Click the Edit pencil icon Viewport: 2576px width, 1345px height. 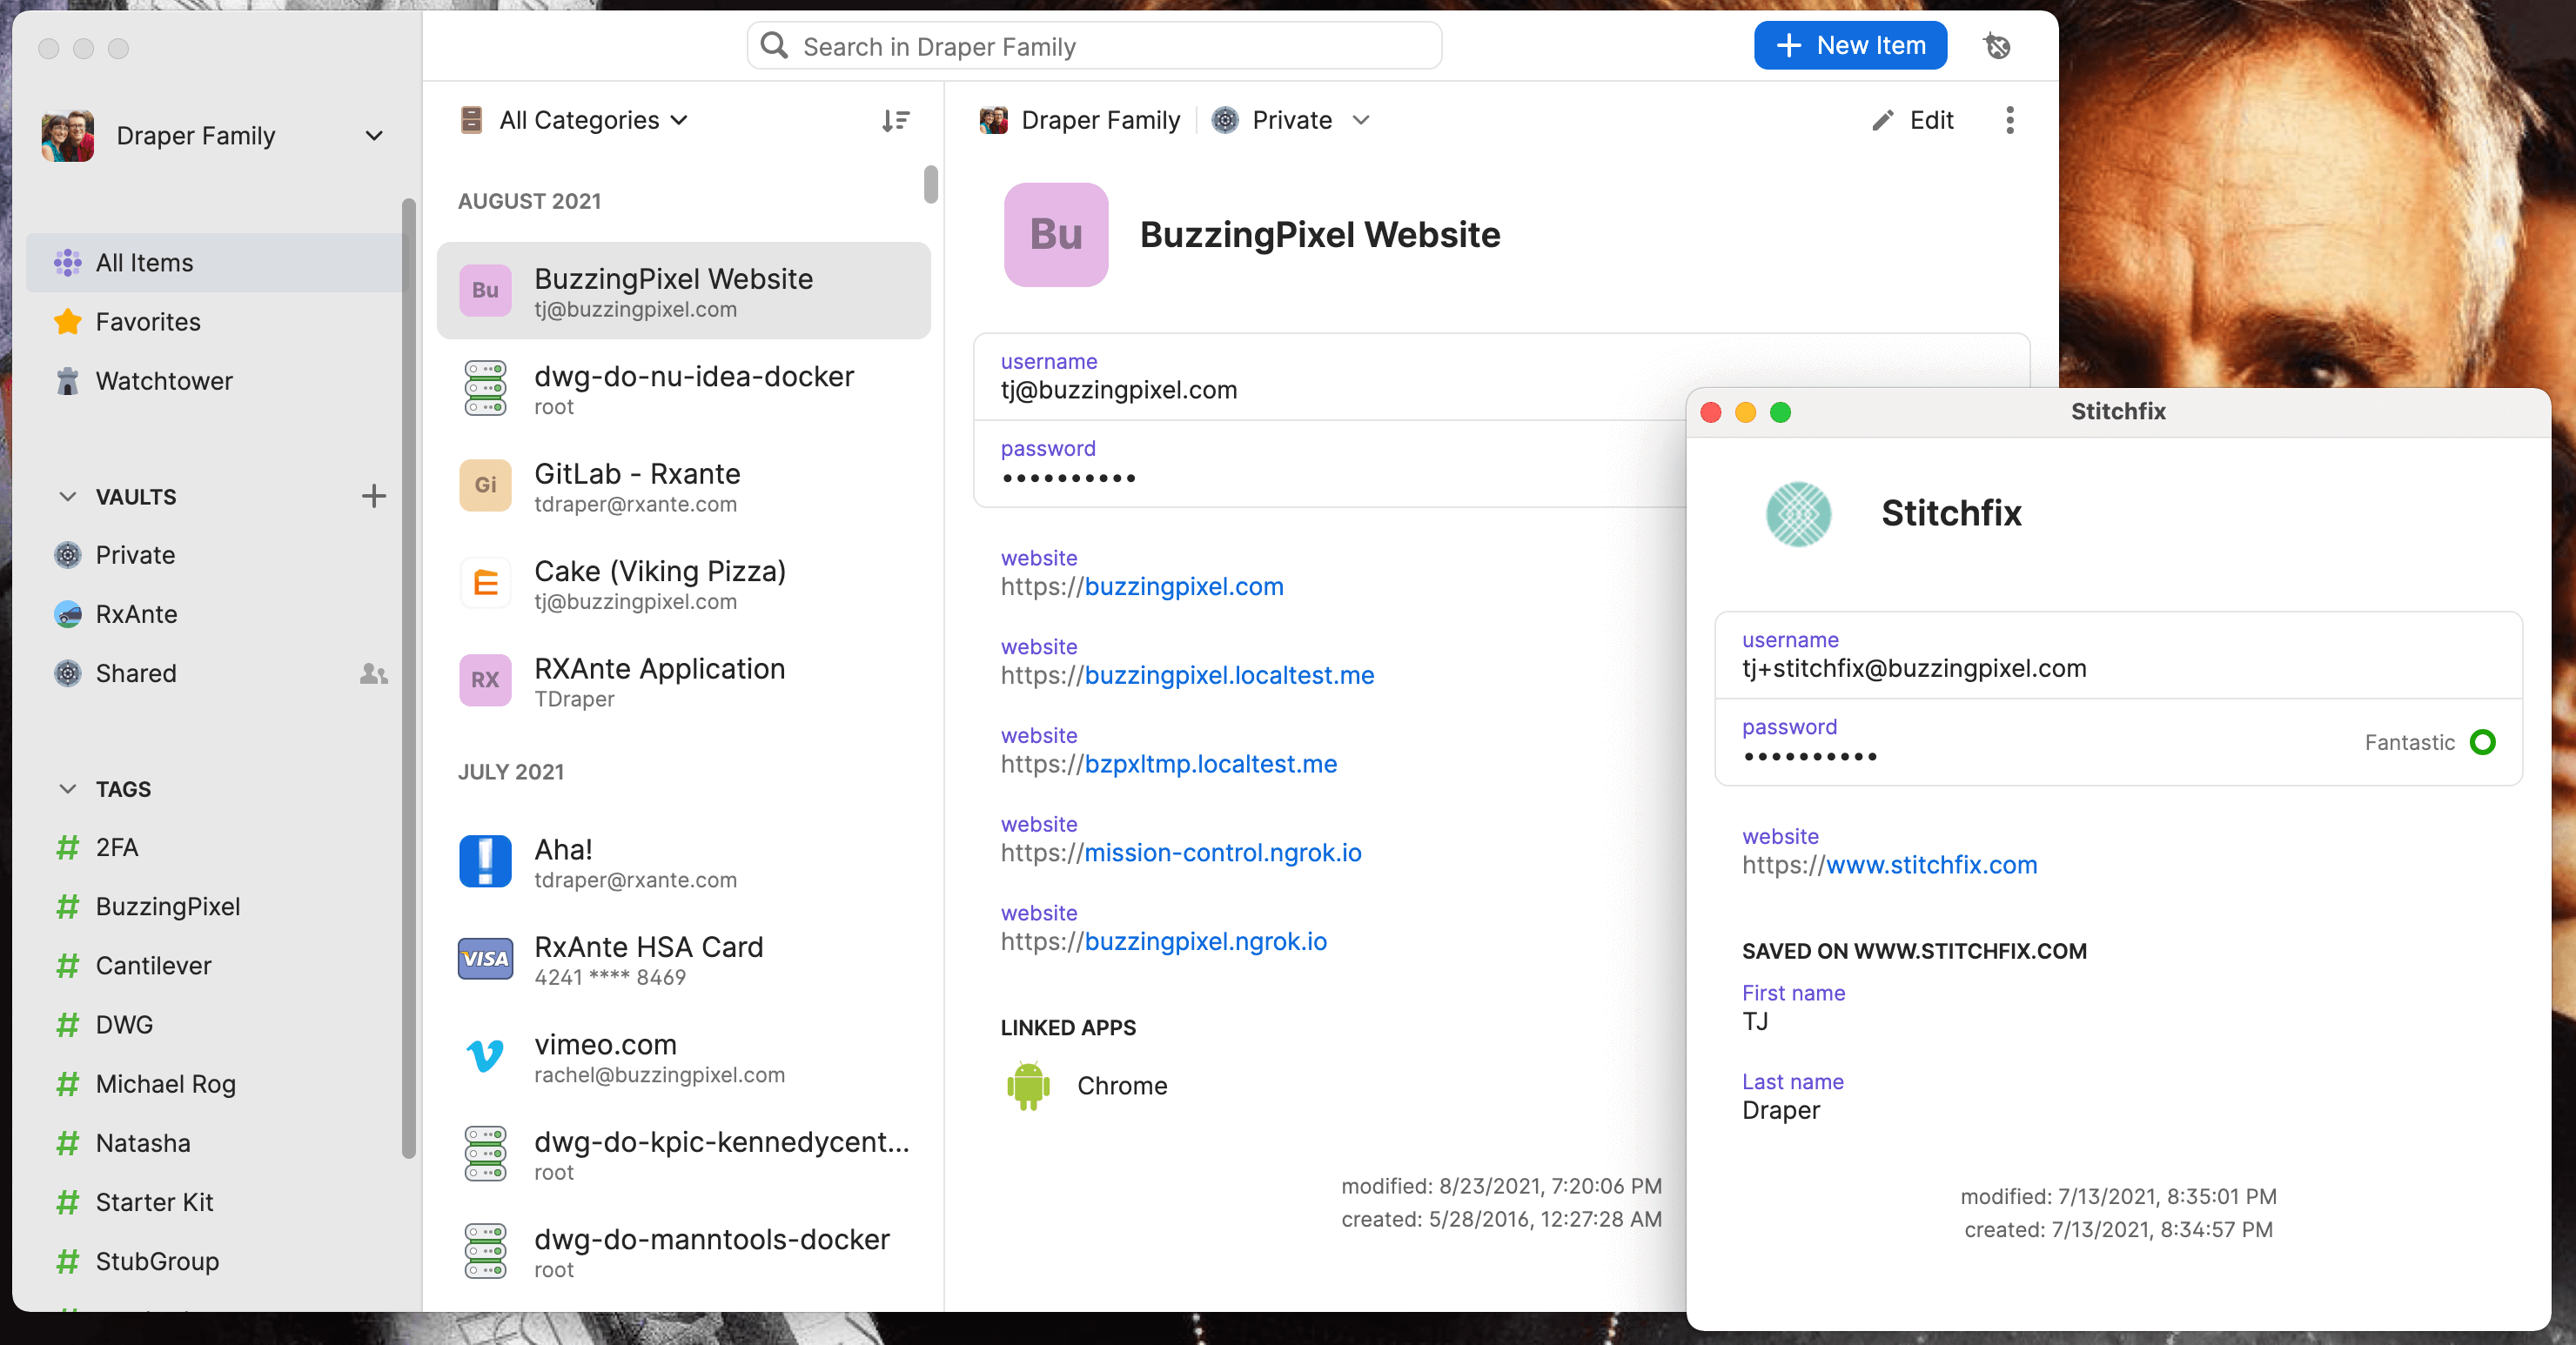[x=1882, y=121]
